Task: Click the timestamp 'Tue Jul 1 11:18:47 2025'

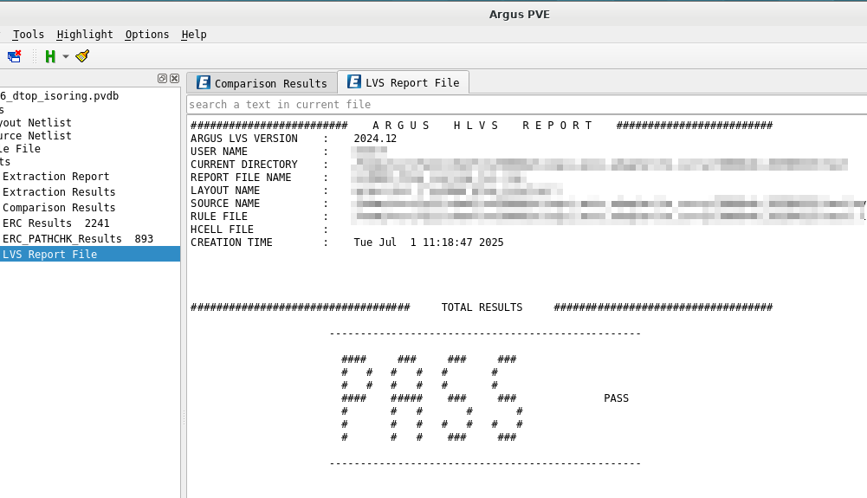Action: [x=429, y=243]
